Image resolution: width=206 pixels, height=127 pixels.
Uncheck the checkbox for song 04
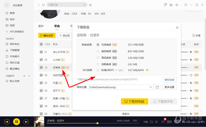41,75
